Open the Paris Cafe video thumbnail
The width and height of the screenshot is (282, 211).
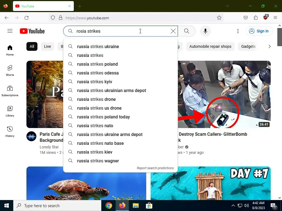coord(45,94)
